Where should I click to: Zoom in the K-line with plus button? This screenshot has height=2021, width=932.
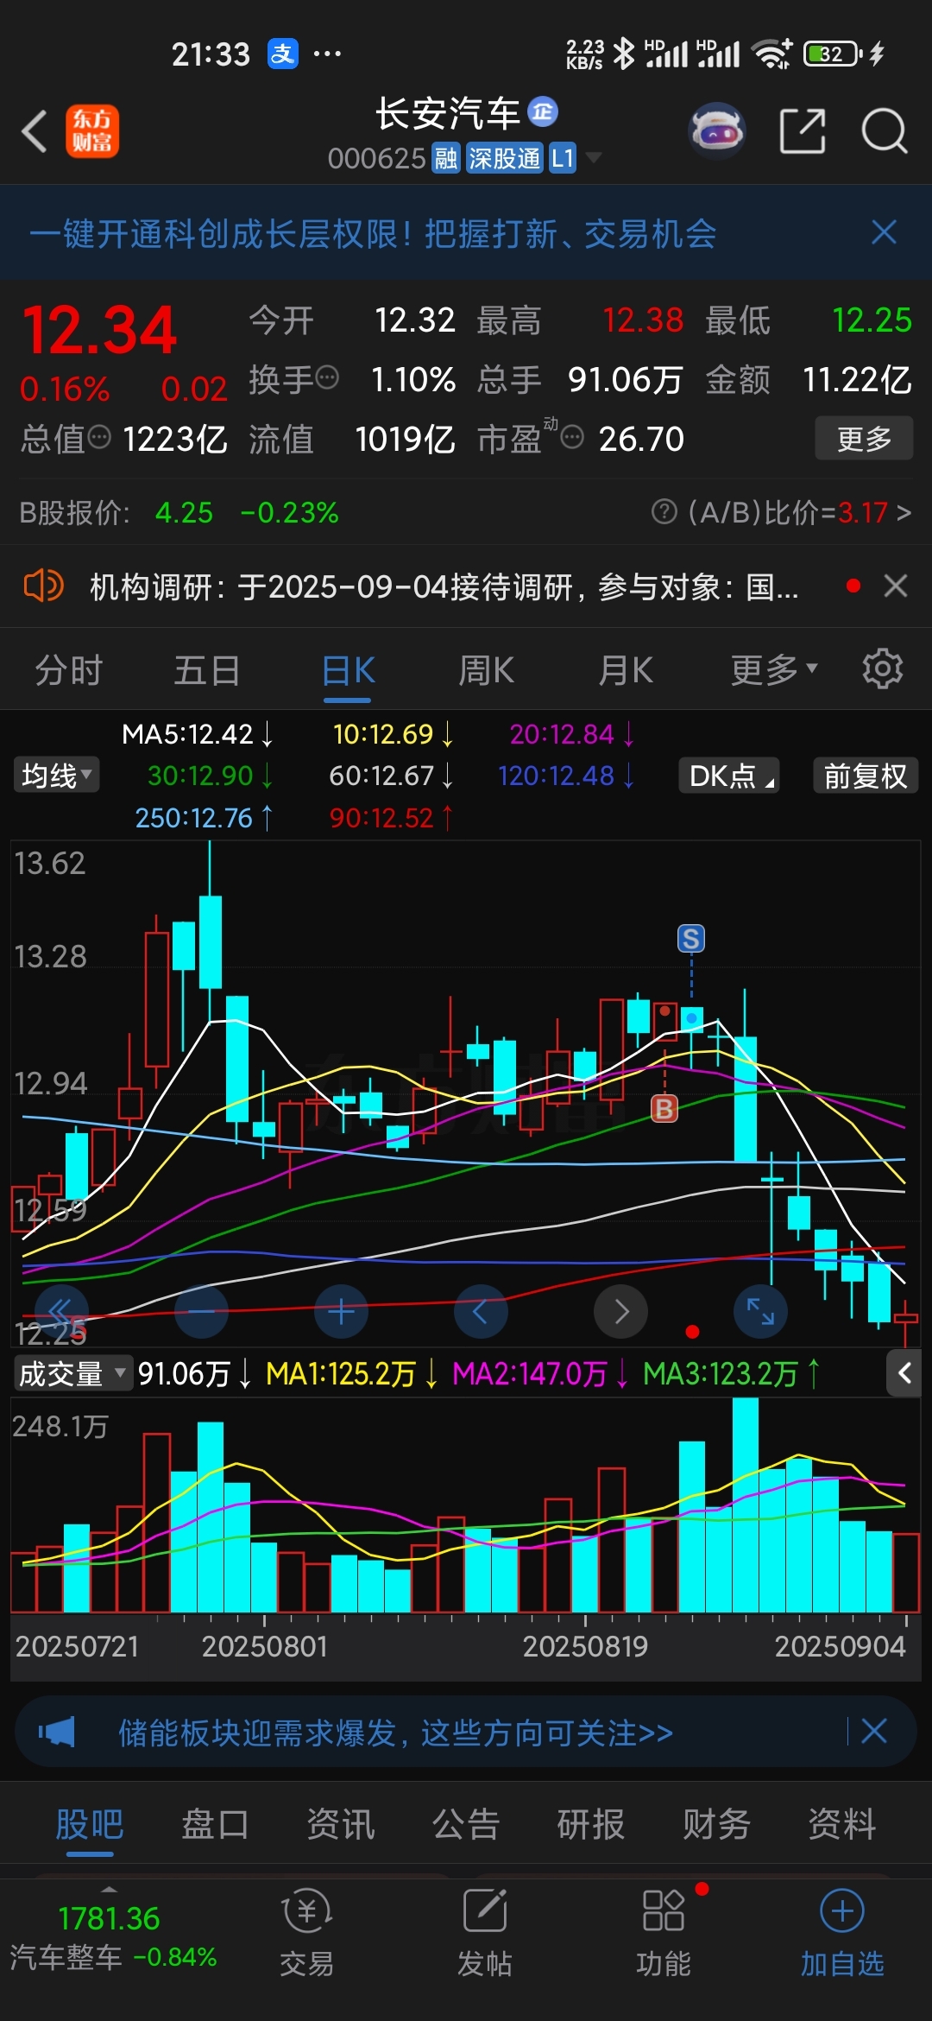[x=342, y=1312]
